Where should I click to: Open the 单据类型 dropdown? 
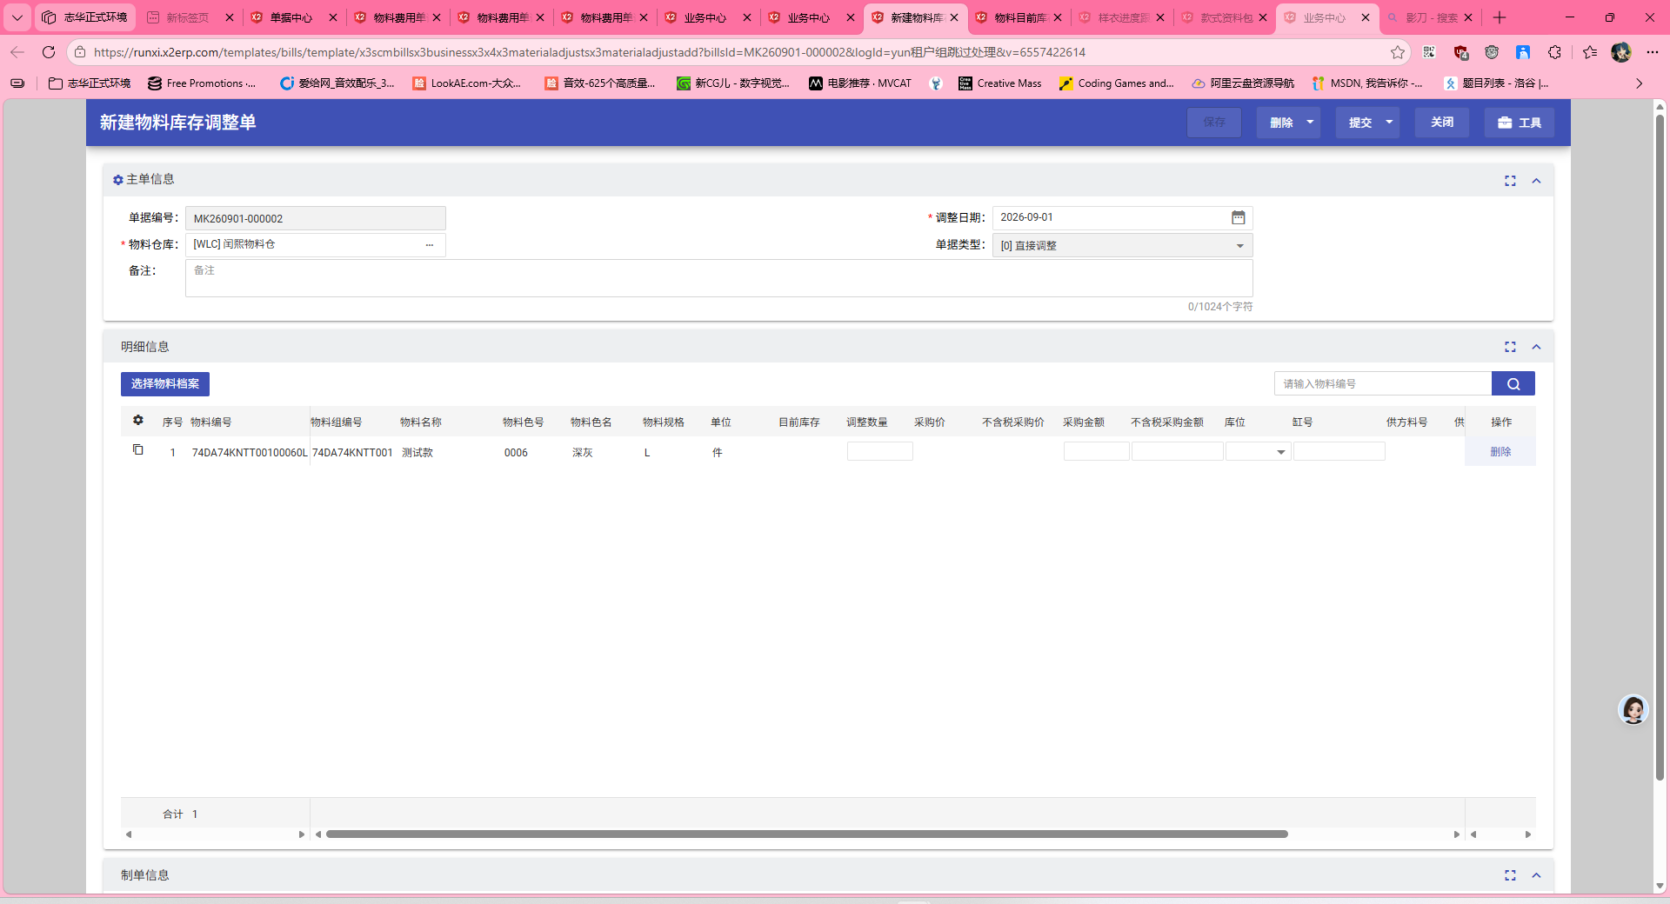pos(1122,245)
